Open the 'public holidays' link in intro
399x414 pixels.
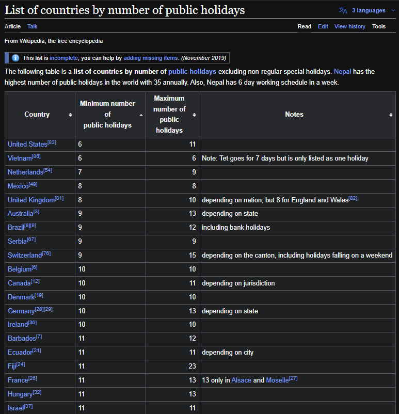point(192,72)
